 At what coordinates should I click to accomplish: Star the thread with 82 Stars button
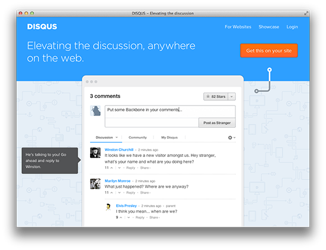click(x=216, y=97)
